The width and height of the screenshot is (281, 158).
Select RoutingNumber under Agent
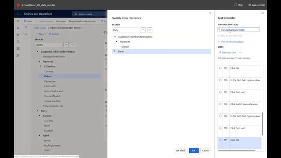[52, 145]
